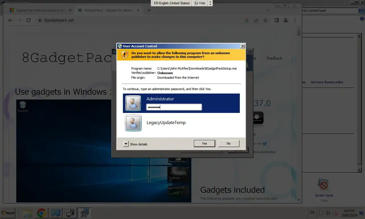Image resolution: width=365 pixels, height=219 pixels.
Task: Click tray EN language indicator
Action: coord(312,212)
